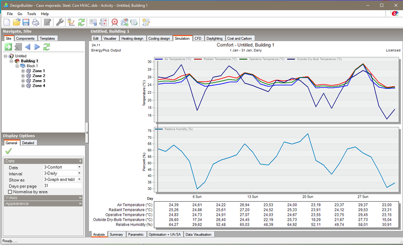Navigate back with the blue left arrow
Image resolution: width=403 pixels, height=245 pixels.
point(28,47)
